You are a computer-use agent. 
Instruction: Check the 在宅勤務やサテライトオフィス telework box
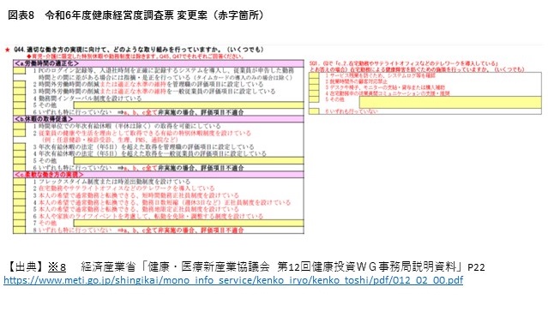coord(19,188)
